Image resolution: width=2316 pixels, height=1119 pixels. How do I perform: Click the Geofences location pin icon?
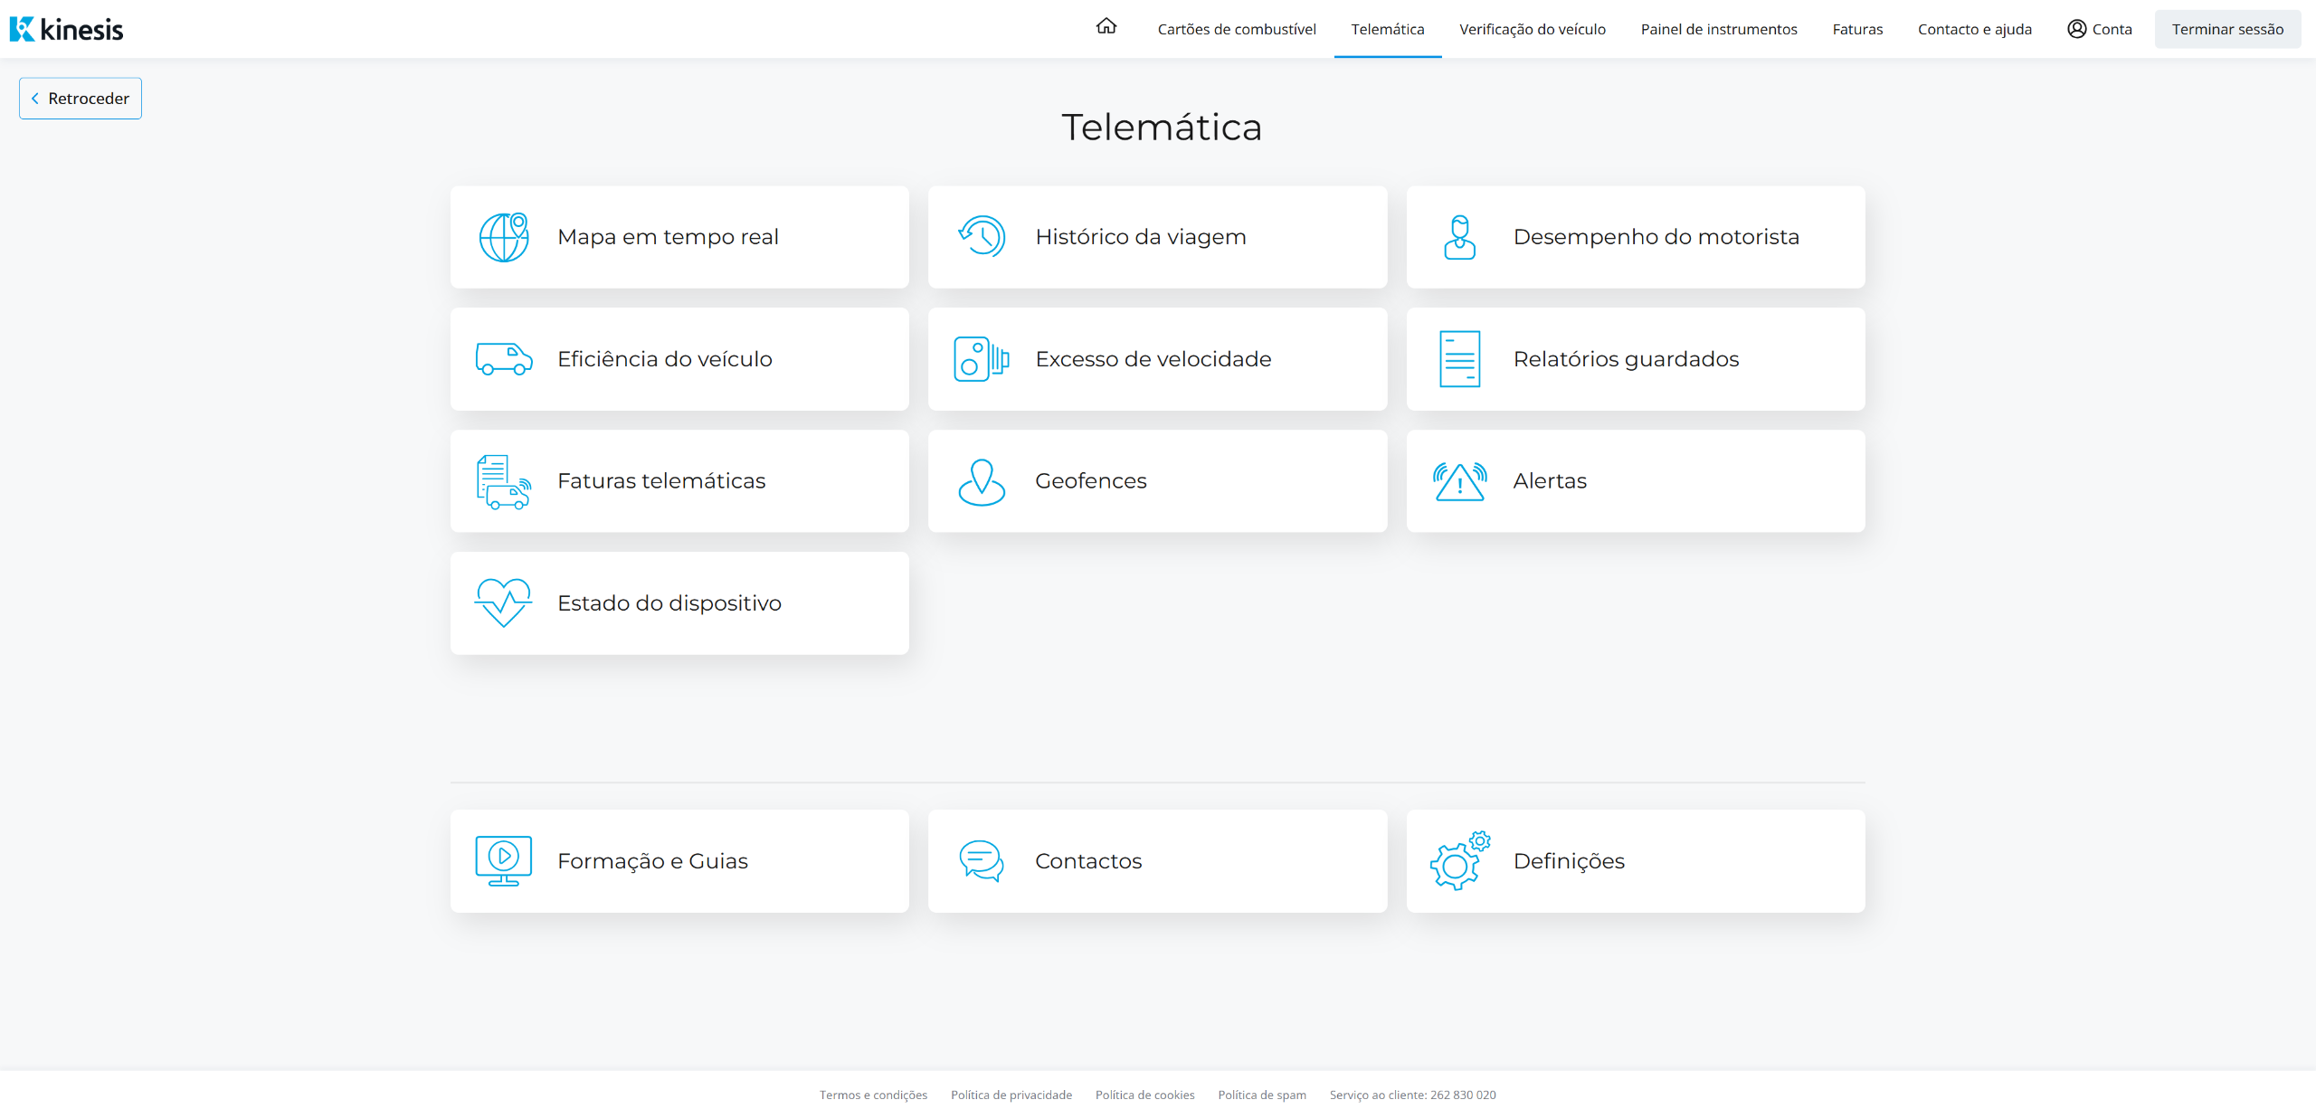click(x=982, y=481)
